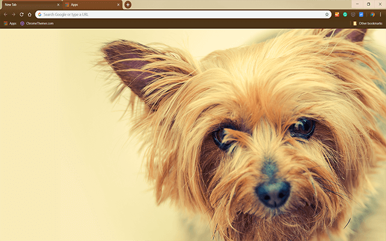
Task: Reload the current page
Action: click(22, 14)
